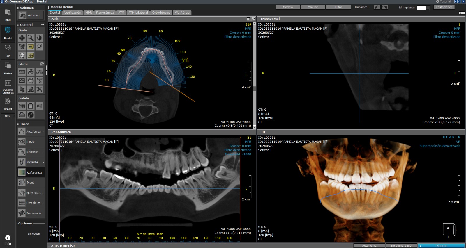Click the Id implante input field

421,8
